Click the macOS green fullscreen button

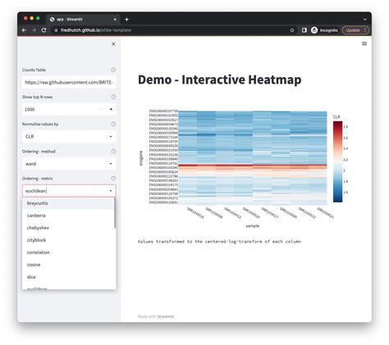[x=38, y=18]
